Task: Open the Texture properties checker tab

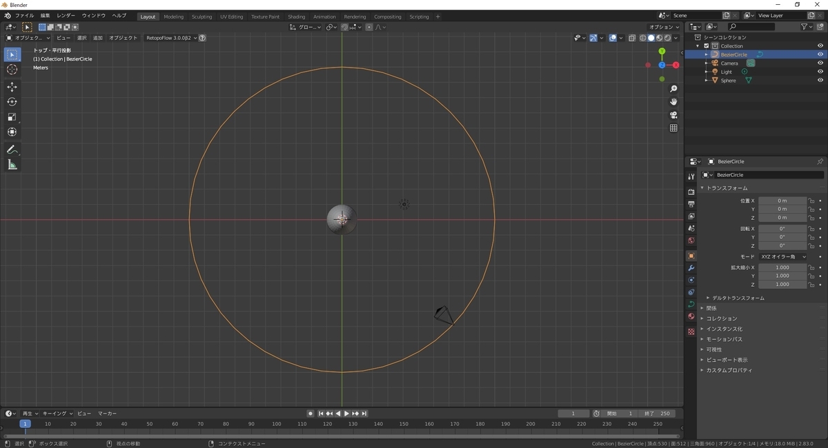Action: [691, 332]
